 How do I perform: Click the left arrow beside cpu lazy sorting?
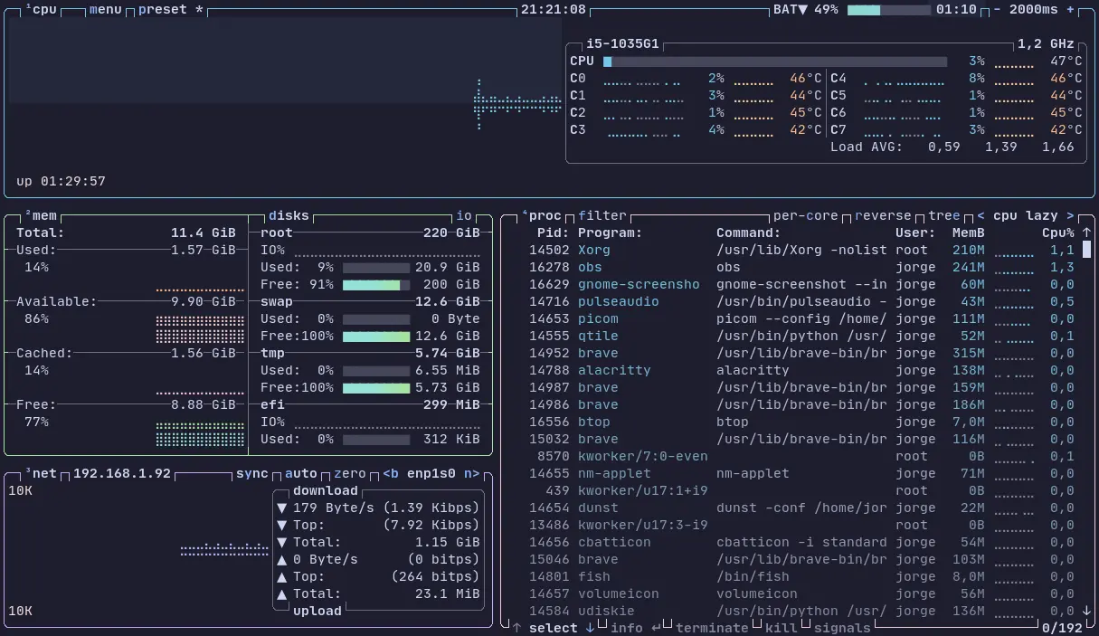tap(981, 215)
